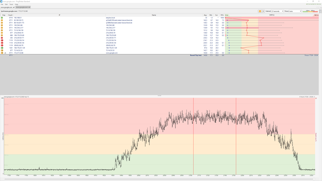The width and height of the screenshot is (322, 181).
Task: Switch to the first www.google.com tab
Action: 6,7
